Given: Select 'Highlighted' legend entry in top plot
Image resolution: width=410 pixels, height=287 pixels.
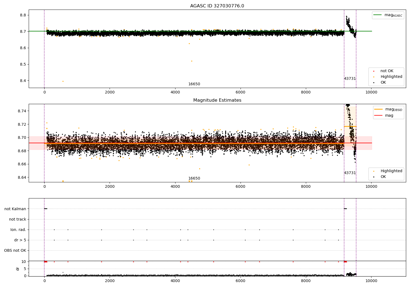Looking at the screenshot, I should tap(391, 77).
